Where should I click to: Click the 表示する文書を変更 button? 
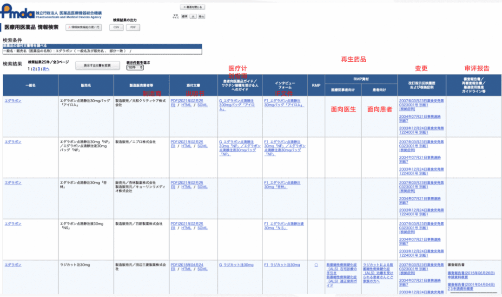click(97, 65)
